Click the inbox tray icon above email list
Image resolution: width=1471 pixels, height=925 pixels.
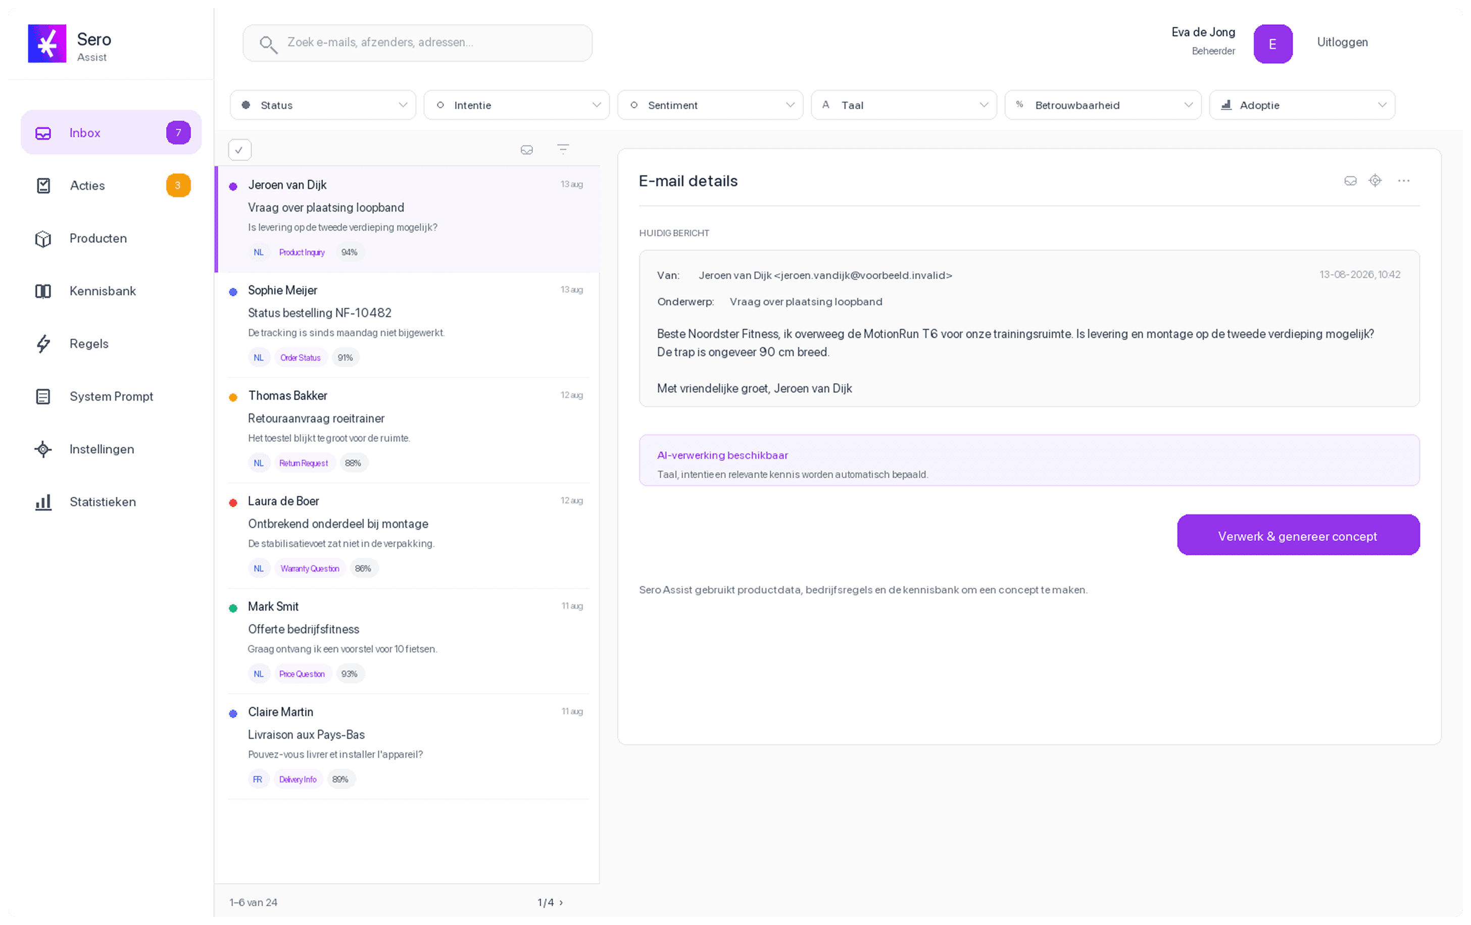526,149
